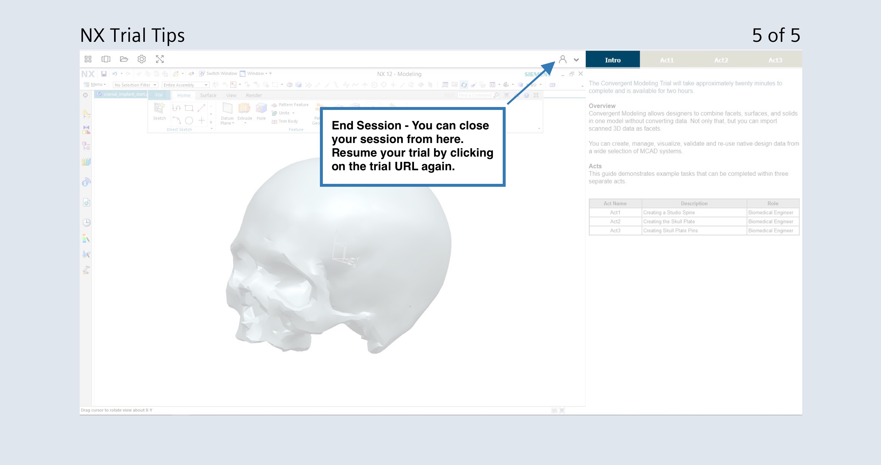Open the HD3D Tools sidebar icon

[x=86, y=182]
